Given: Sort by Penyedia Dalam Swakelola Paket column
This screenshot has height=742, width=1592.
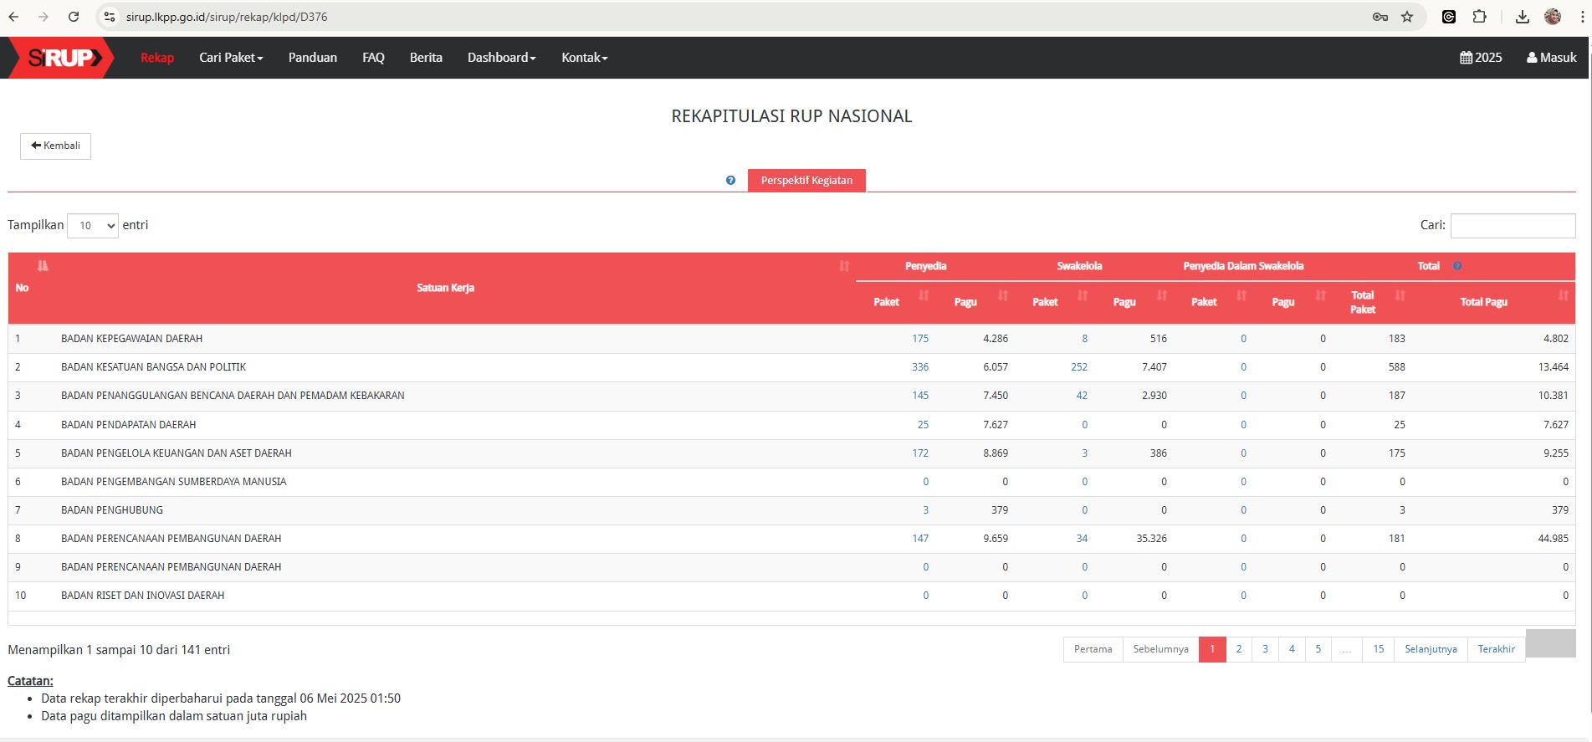Looking at the screenshot, I should (1241, 295).
